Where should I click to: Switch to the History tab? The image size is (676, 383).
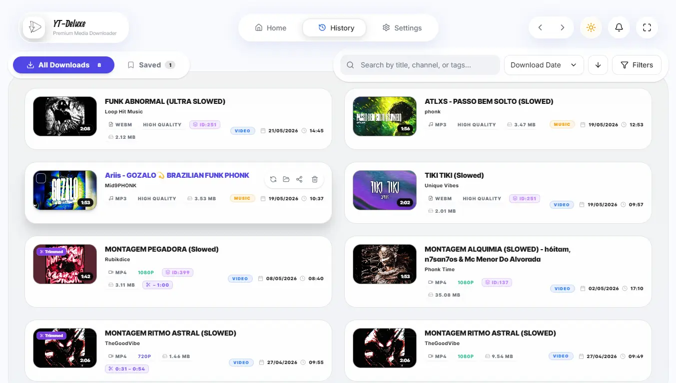pos(334,28)
